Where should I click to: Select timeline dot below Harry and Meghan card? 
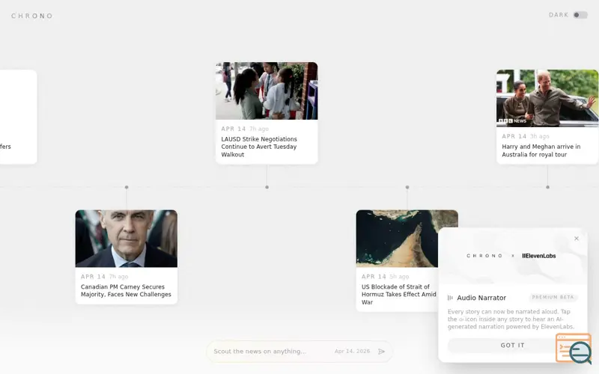pos(548,188)
